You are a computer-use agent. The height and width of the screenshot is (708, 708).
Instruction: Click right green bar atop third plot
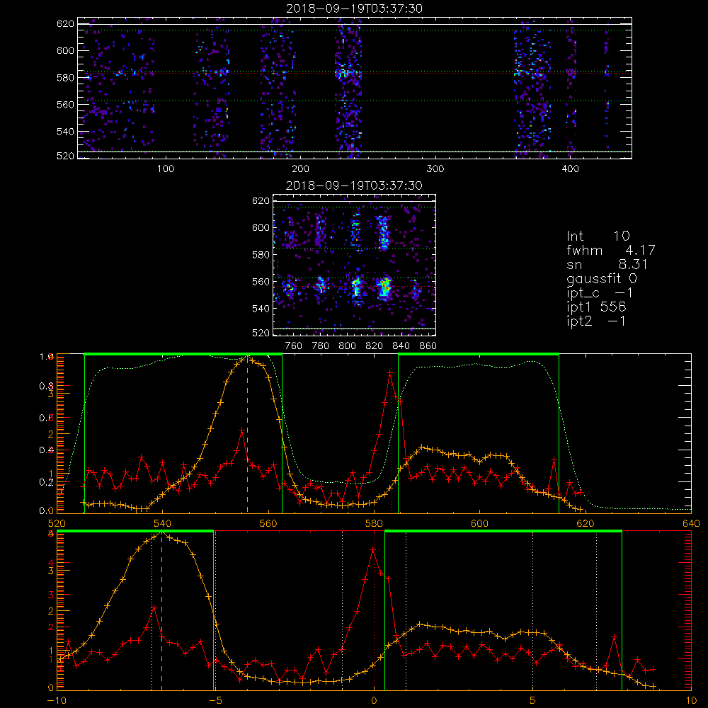pos(479,354)
